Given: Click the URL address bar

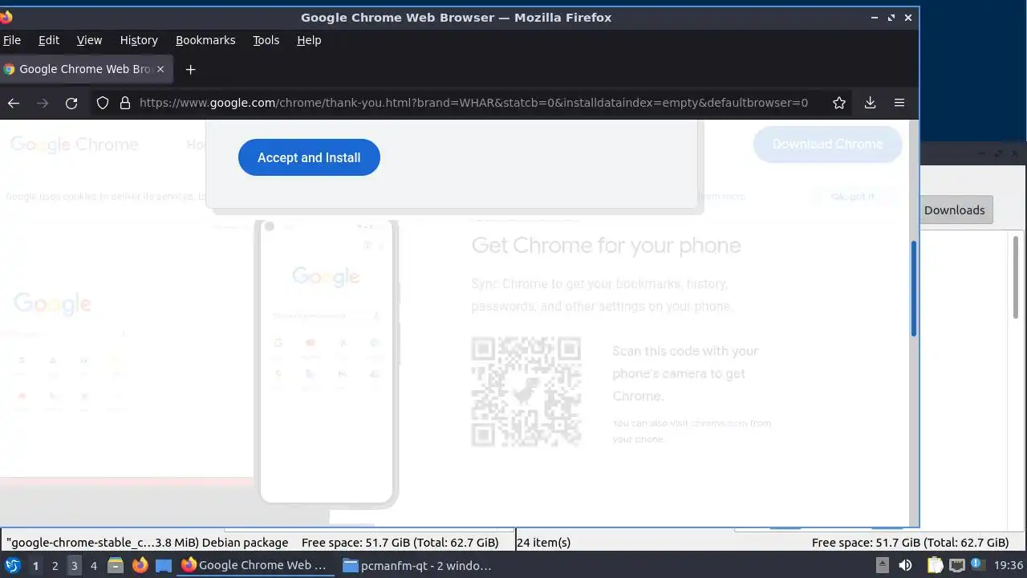Looking at the screenshot, I should [x=473, y=103].
